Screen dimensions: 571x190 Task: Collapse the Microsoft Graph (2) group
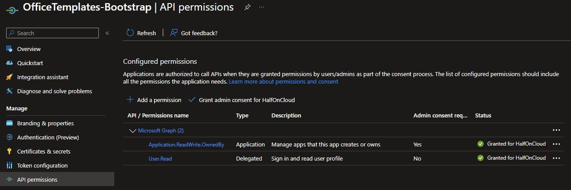(x=132, y=131)
